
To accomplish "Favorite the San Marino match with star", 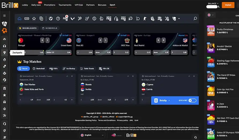I will pos(72,76).
